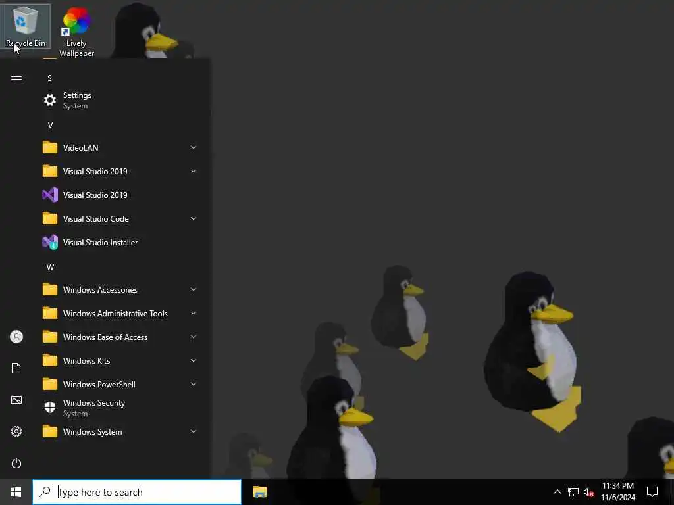The width and height of the screenshot is (674, 505).
Task: Expand Windows System chevron
Action: click(x=194, y=431)
